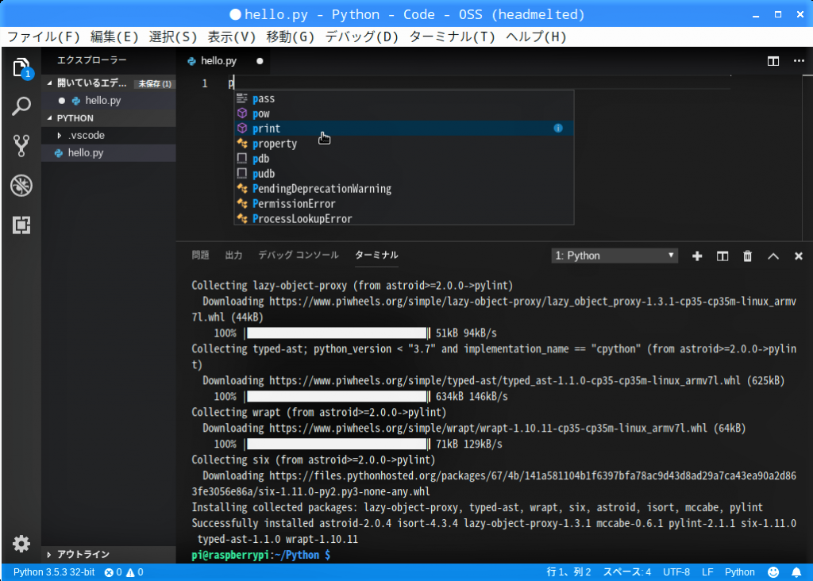Open the ターミナル(T) menu

point(452,37)
